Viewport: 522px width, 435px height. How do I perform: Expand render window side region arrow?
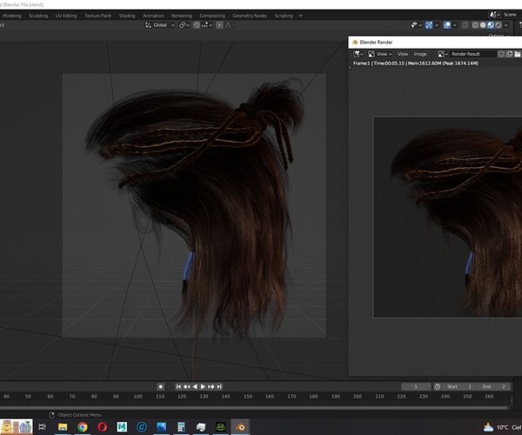(x=350, y=68)
